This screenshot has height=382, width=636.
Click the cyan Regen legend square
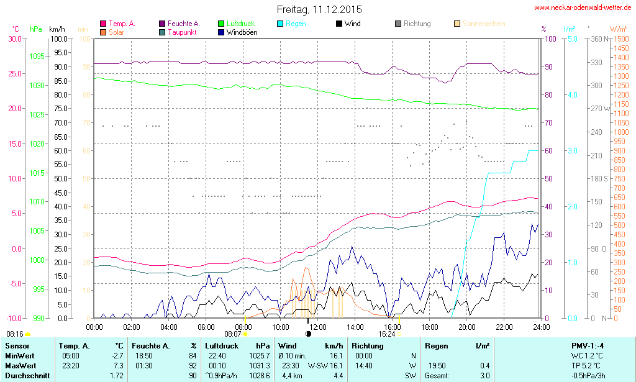pos(280,24)
